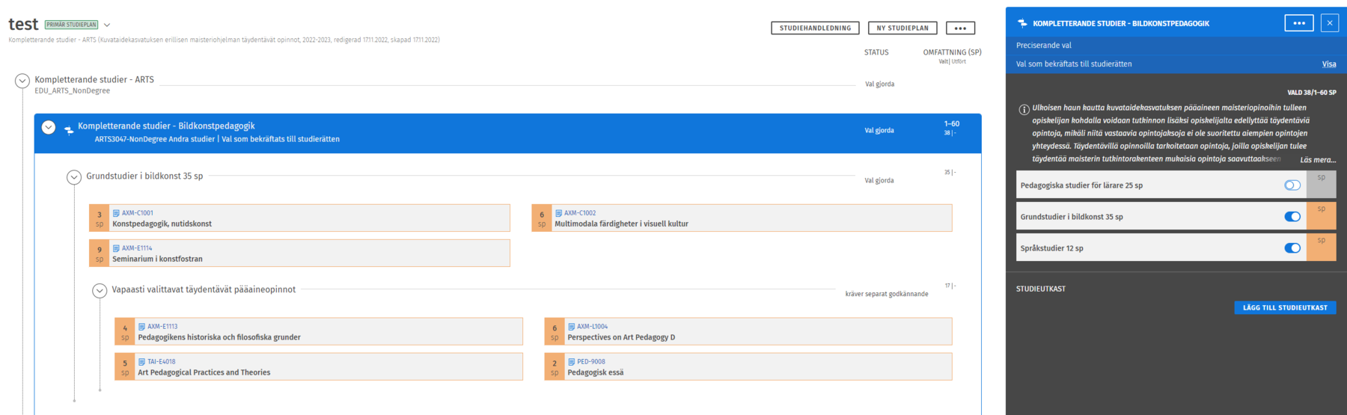Click the AXM-C1002 course document icon
1347x415 pixels.
point(558,213)
